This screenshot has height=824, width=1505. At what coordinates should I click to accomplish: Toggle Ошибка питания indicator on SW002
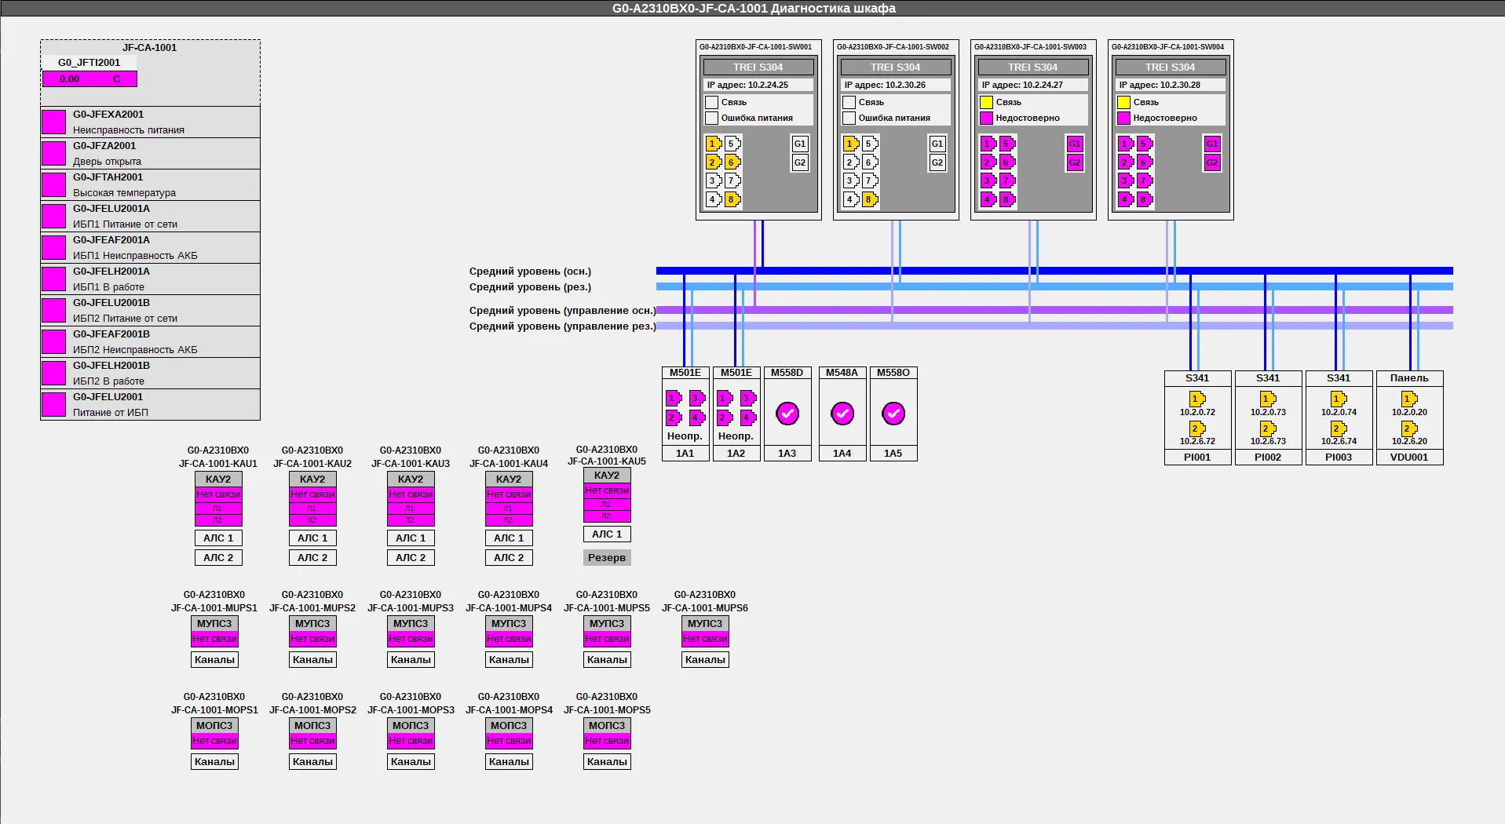point(849,118)
